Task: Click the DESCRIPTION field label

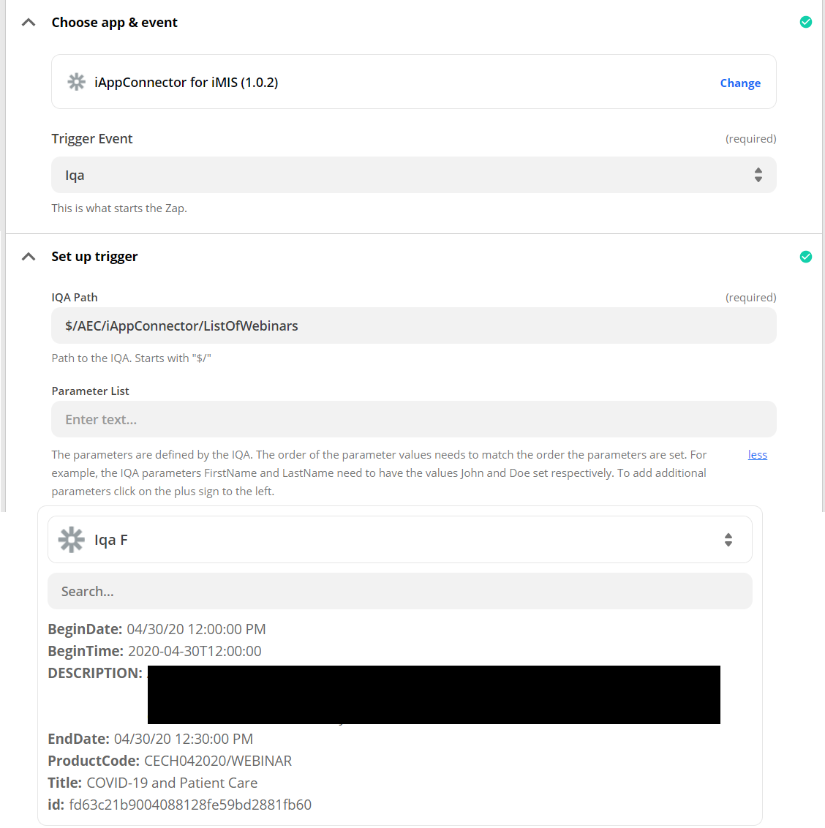Action: pos(95,673)
